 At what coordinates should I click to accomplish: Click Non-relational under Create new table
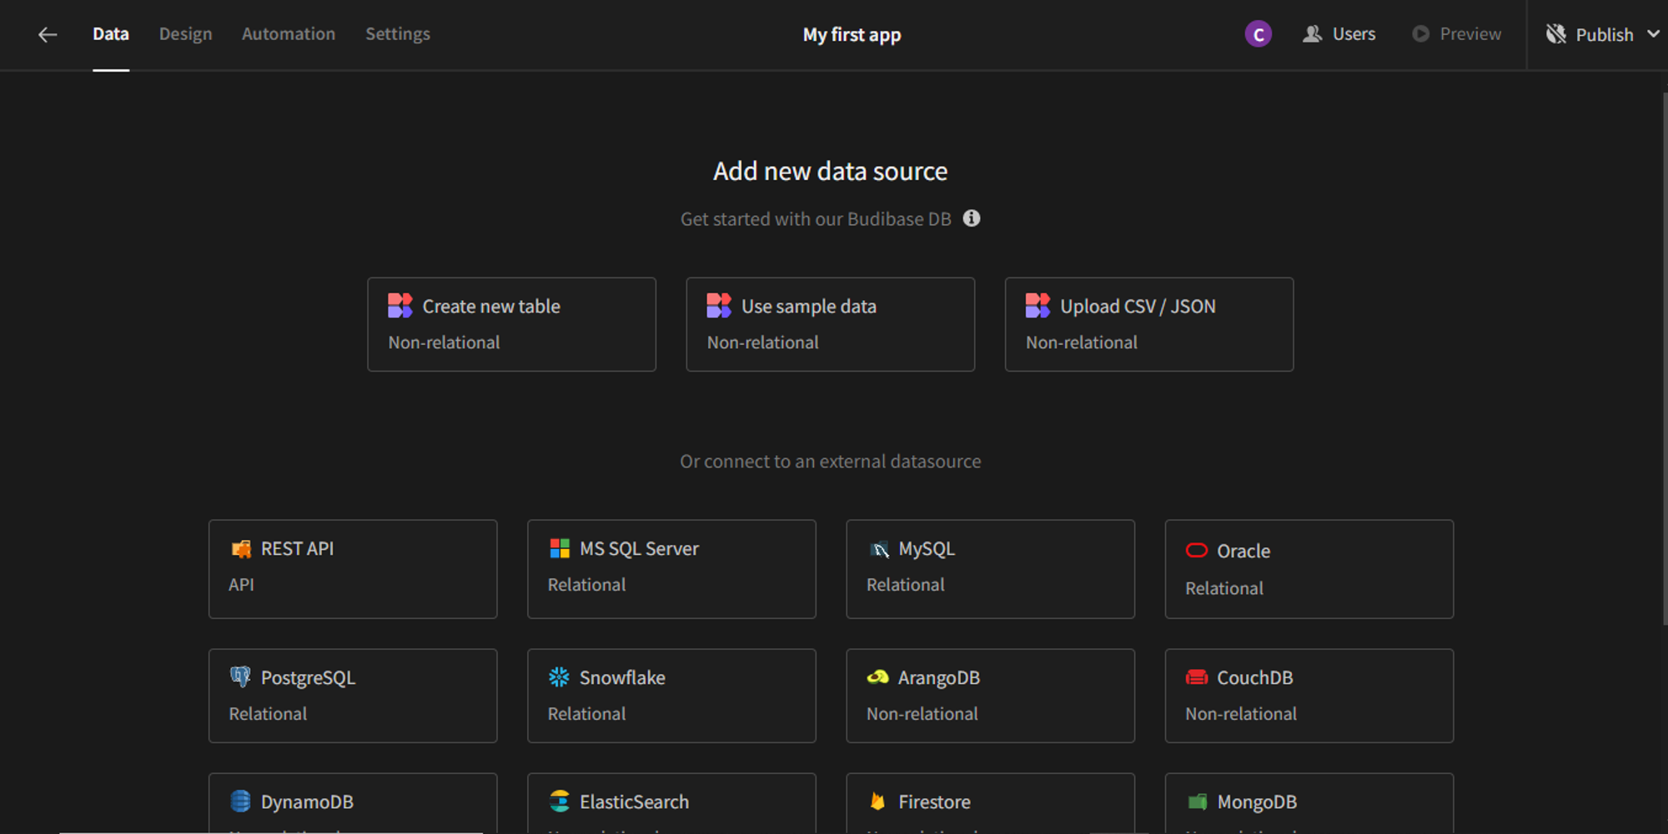(444, 342)
